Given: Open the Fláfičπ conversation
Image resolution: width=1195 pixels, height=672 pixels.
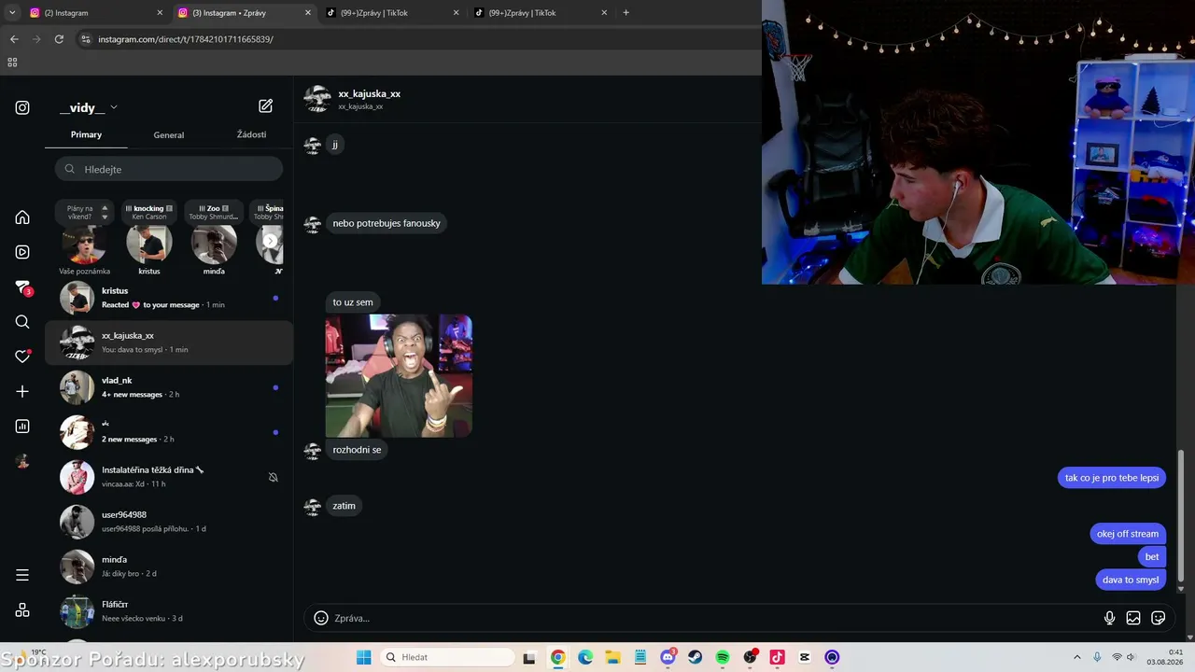Looking at the screenshot, I should pos(169,611).
